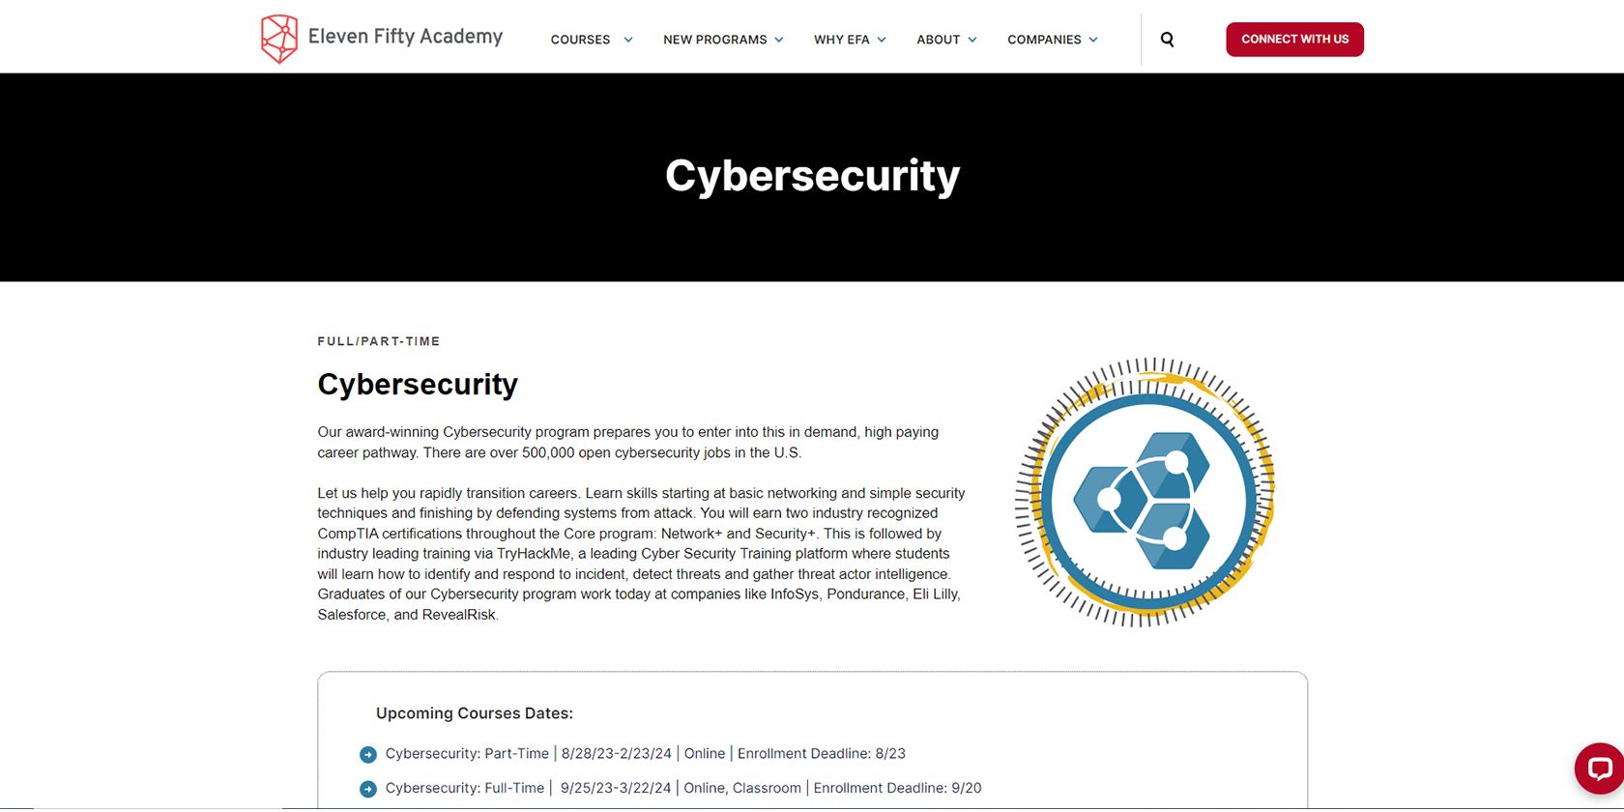Viewport: 1624px width, 812px height.
Task: Expand the Why EFA dropdown chevron
Action: tap(882, 40)
